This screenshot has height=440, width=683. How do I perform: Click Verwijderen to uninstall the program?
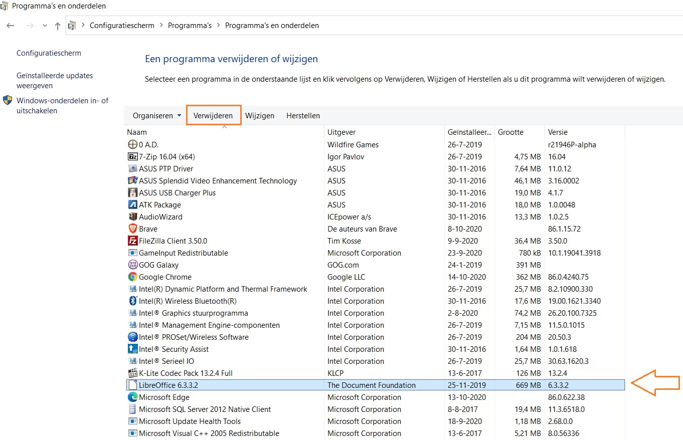click(213, 116)
